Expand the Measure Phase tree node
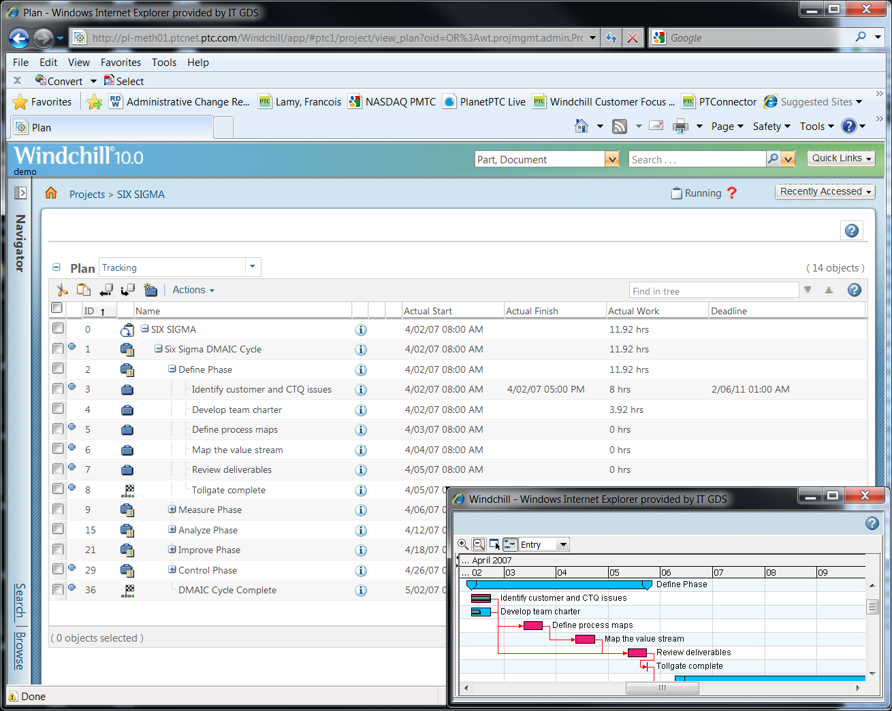Screen dimensions: 892x711 coord(172,510)
